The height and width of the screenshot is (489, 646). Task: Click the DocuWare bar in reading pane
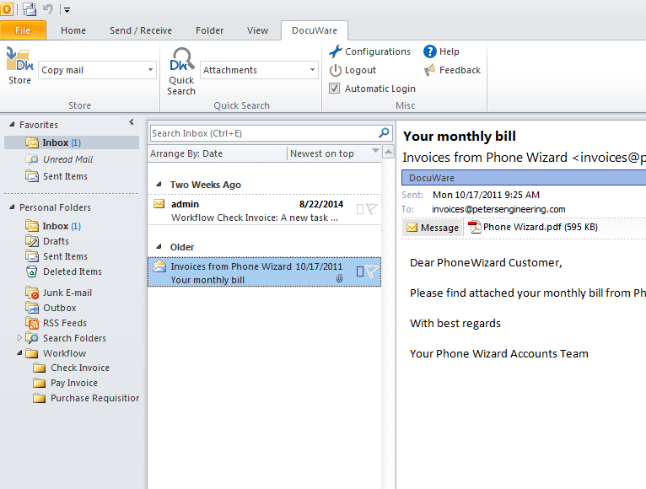[x=524, y=178]
